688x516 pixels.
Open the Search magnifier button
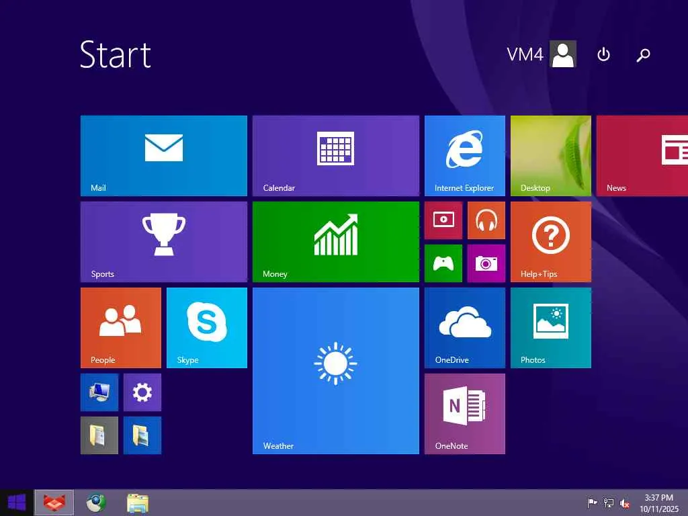point(643,54)
